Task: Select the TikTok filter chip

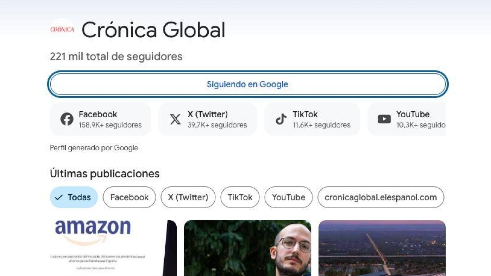Action: tap(240, 197)
